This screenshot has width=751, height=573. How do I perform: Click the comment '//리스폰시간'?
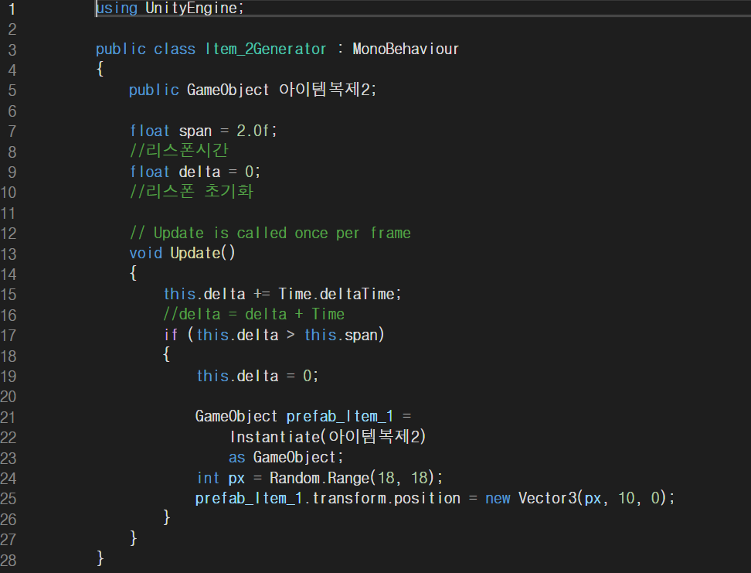[179, 151]
